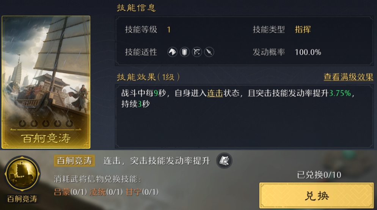Select 吕蒙 general token requirement
This screenshot has height=210, width=377.
tap(70, 192)
